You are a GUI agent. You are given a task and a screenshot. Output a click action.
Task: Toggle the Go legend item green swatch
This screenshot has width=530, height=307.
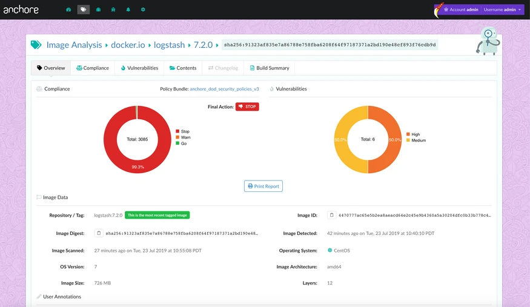pyautogui.click(x=177, y=144)
